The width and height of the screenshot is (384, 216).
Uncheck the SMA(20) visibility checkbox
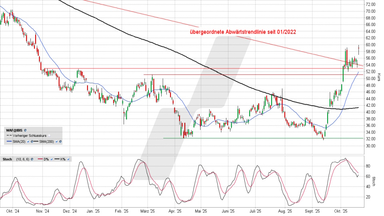point(28,142)
